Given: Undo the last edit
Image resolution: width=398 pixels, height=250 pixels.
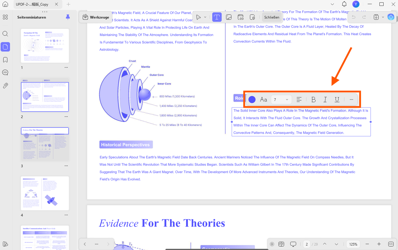Looking at the screenshot, I should click(x=354, y=17).
